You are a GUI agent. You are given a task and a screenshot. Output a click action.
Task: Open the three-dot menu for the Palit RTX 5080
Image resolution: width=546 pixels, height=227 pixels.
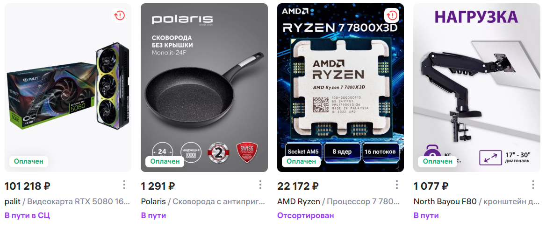click(x=124, y=185)
